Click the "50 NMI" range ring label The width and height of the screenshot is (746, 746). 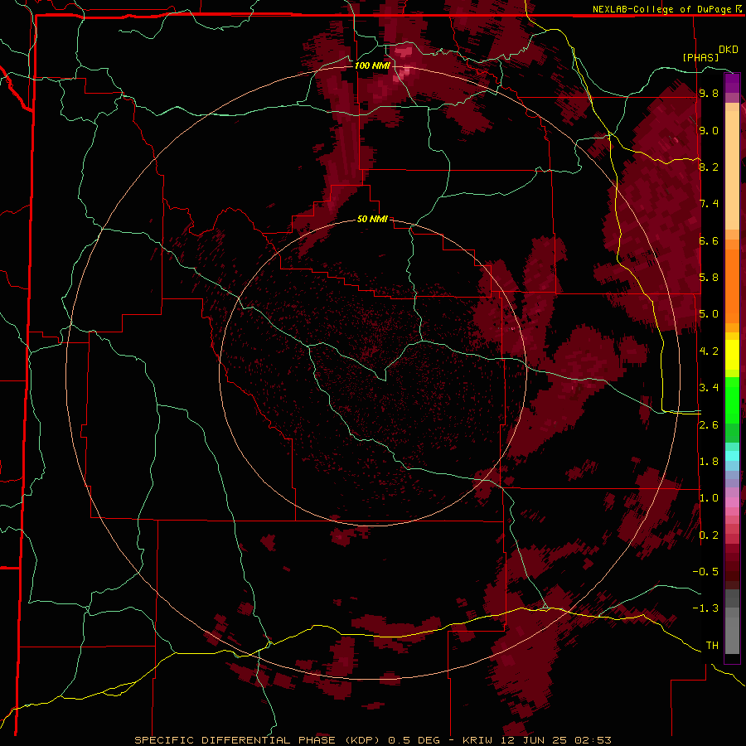pos(372,220)
